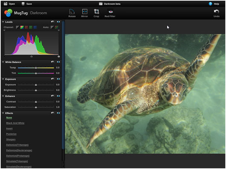
Task: Apply the Red Filter eye tool
Action: point(110,11)
